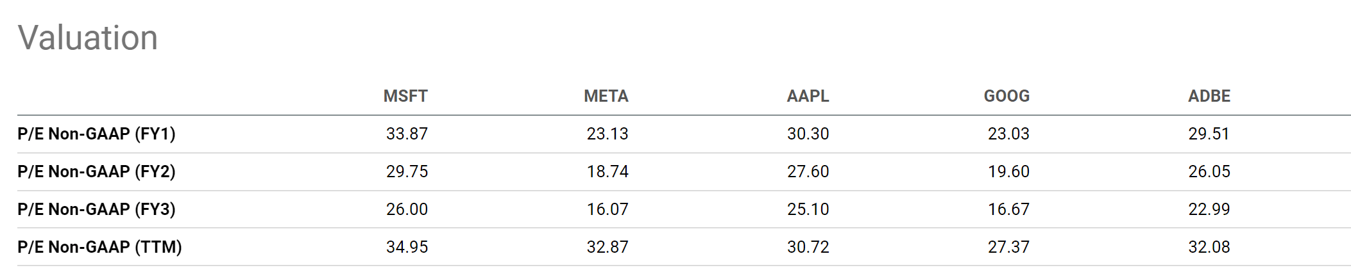Viewport: 1351px width, 270px height.
Task: Click the GOOG column header
Action: click(x=1007, y=96)
